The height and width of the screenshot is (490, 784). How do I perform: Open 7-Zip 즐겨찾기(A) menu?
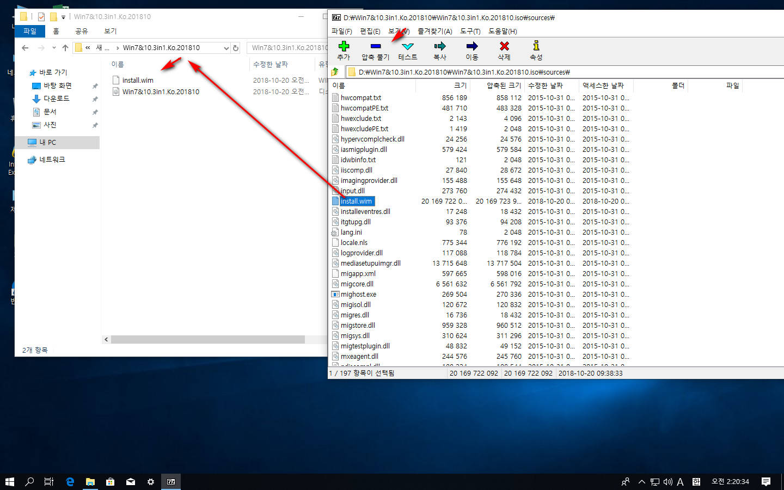pyautogui.click(x=434, y=31)
